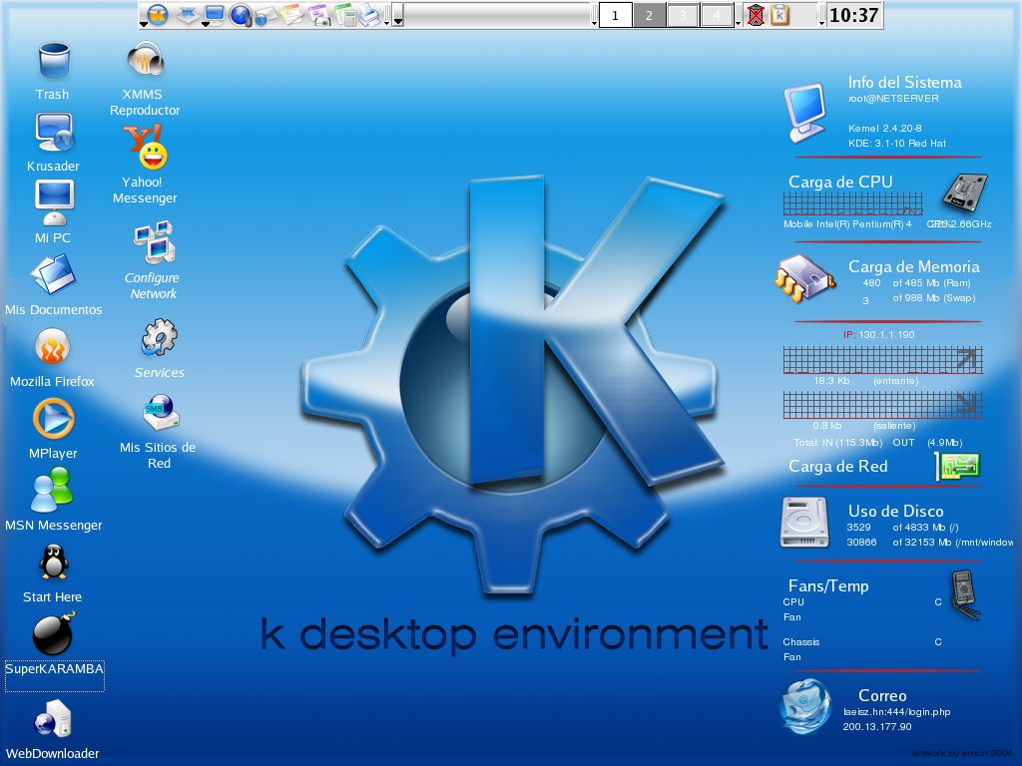Image resolution: width=1022 pixels, height=766 pixels.
Task: Switch to virtual desktop 3
Action: [683, 15]
